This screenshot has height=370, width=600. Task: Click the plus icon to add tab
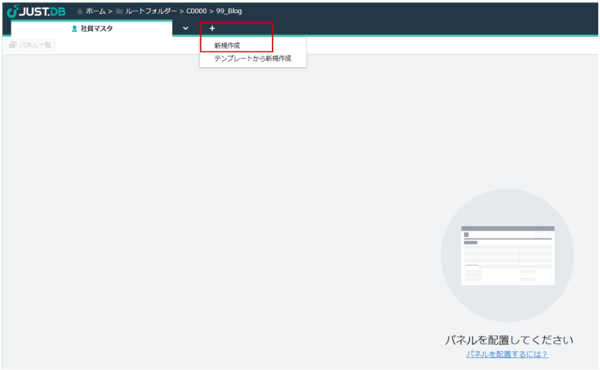click(x=212, y=29)
